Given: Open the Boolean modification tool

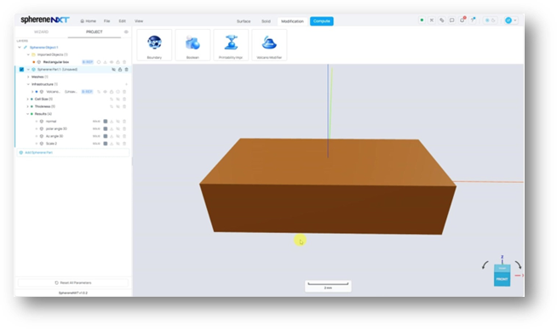Looking at the screenshot, I should coord(192,45).
